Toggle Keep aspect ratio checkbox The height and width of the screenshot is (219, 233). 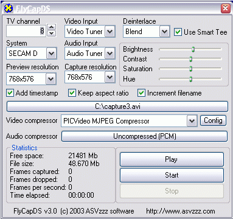coord(72,93)
